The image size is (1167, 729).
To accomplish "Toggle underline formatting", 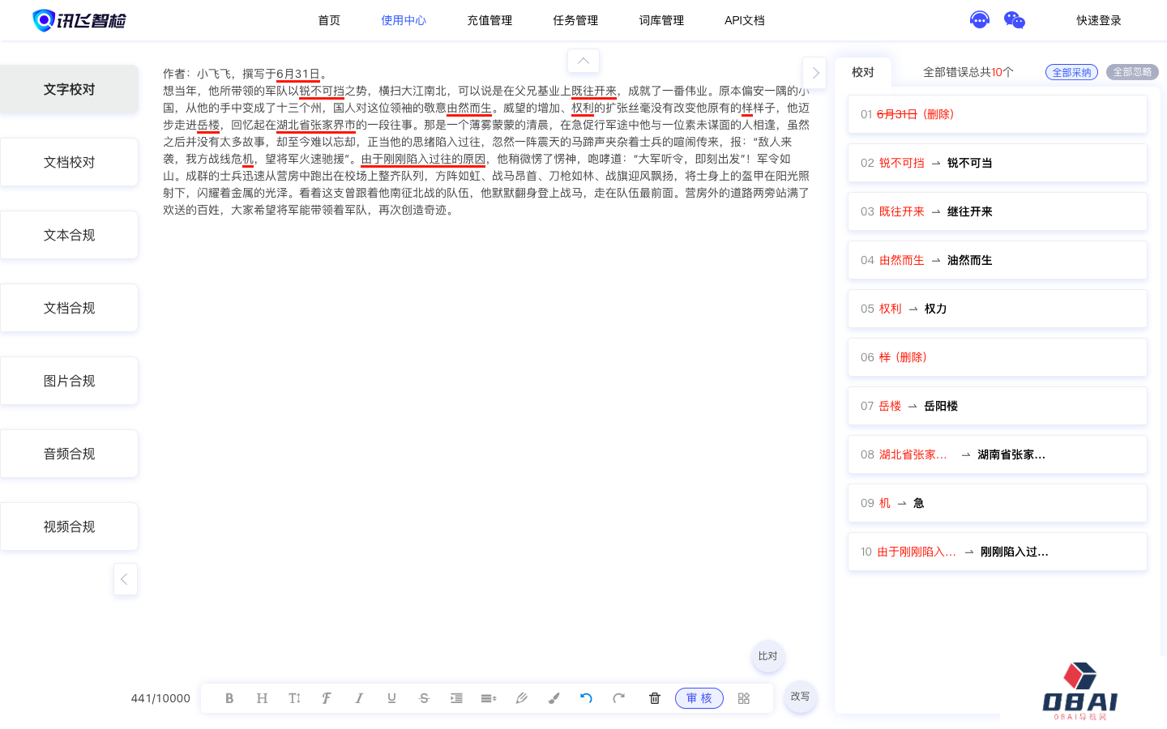I will click(x=391, y=698).
